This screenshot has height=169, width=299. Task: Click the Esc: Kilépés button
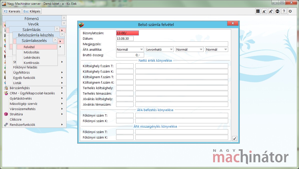click(x=32, y=11)
